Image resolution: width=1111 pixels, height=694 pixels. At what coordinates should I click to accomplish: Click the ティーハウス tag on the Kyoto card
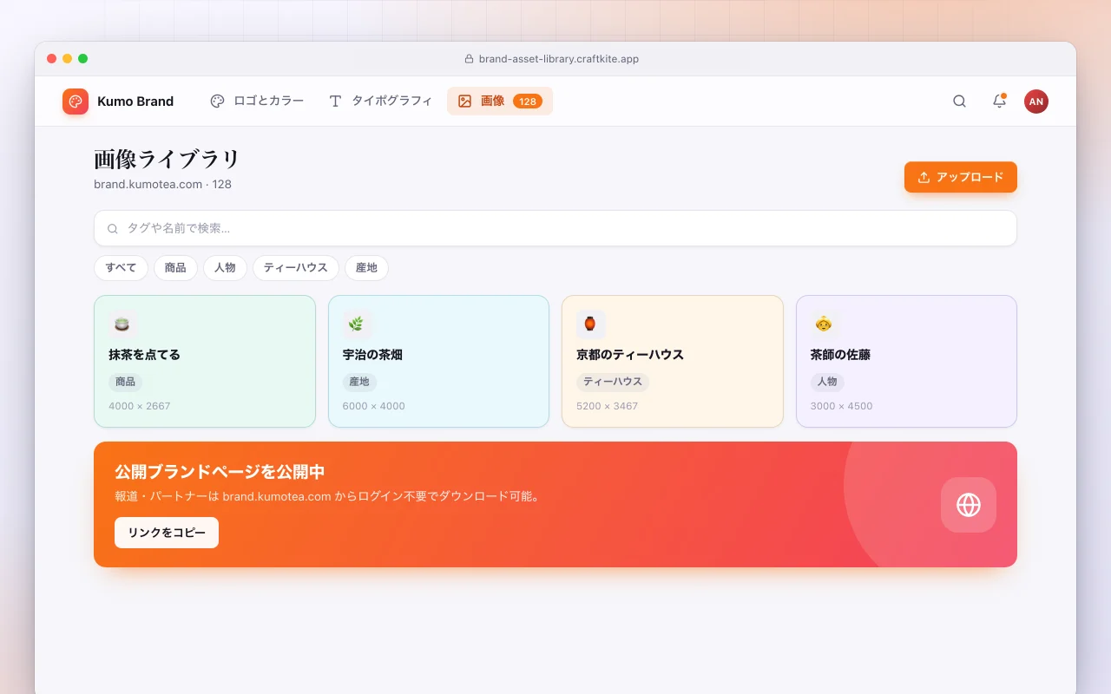(613, 382)
